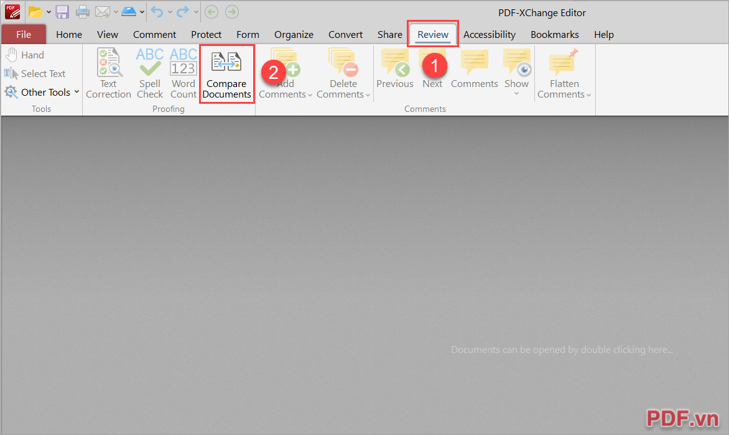Select the Review ribbon tab
The image size is (729, 435).
click(433, 34)
